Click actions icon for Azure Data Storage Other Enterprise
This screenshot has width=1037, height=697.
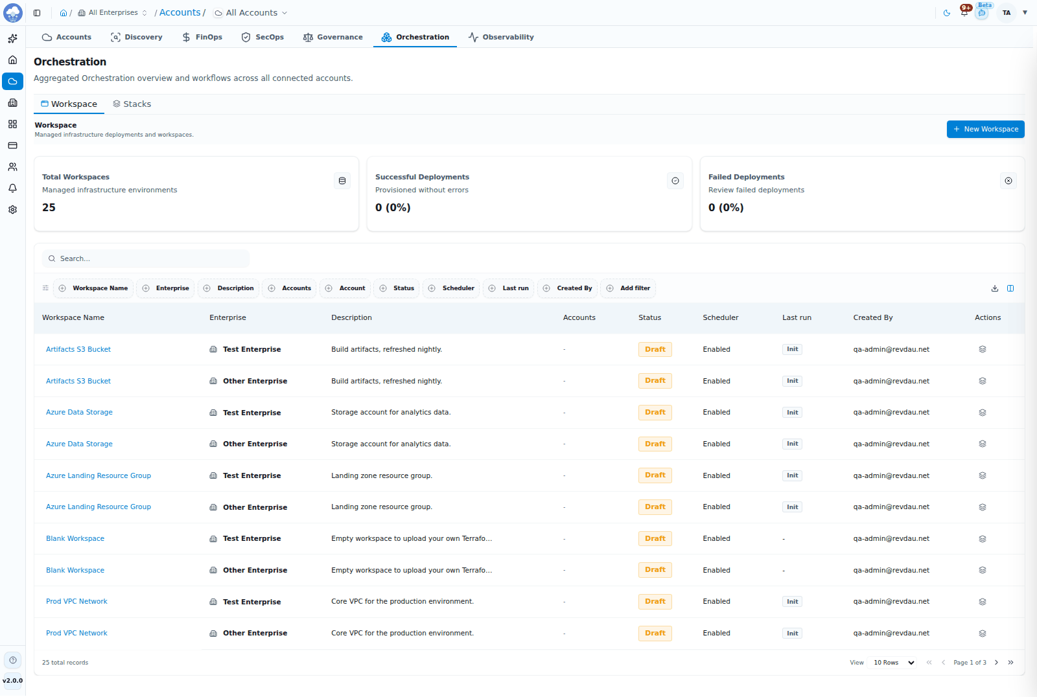pos(983,444)
